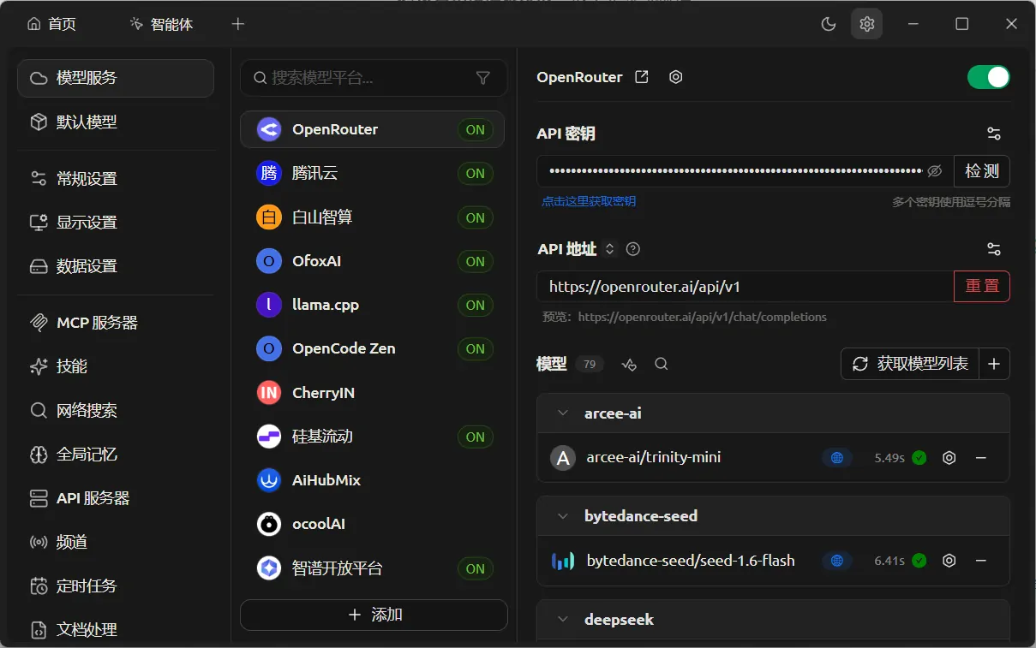The image size is (1036, 648).
Task: Collapse the bytedance-seed model group
Action: click(563, 516)
